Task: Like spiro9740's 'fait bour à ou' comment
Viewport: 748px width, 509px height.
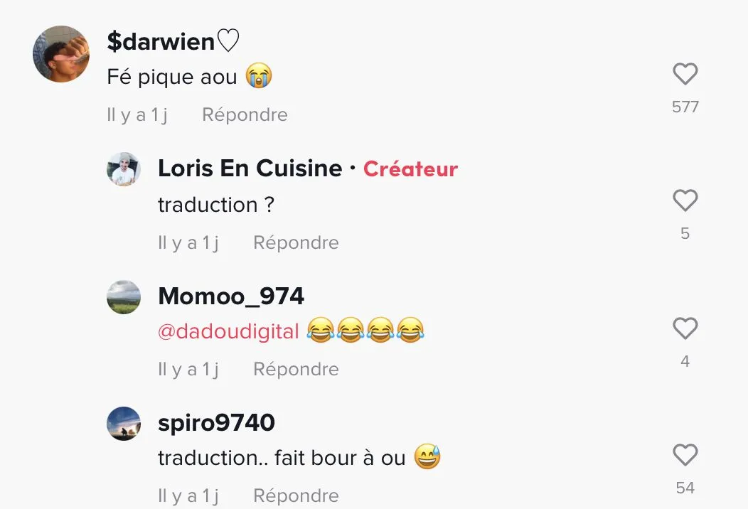Action: 685,455
